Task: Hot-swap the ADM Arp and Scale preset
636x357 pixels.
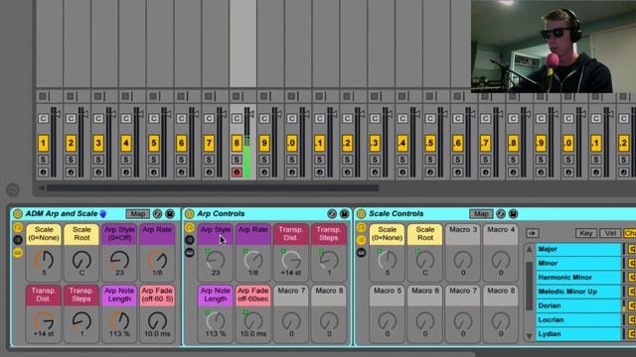Action: pos(157,214)
